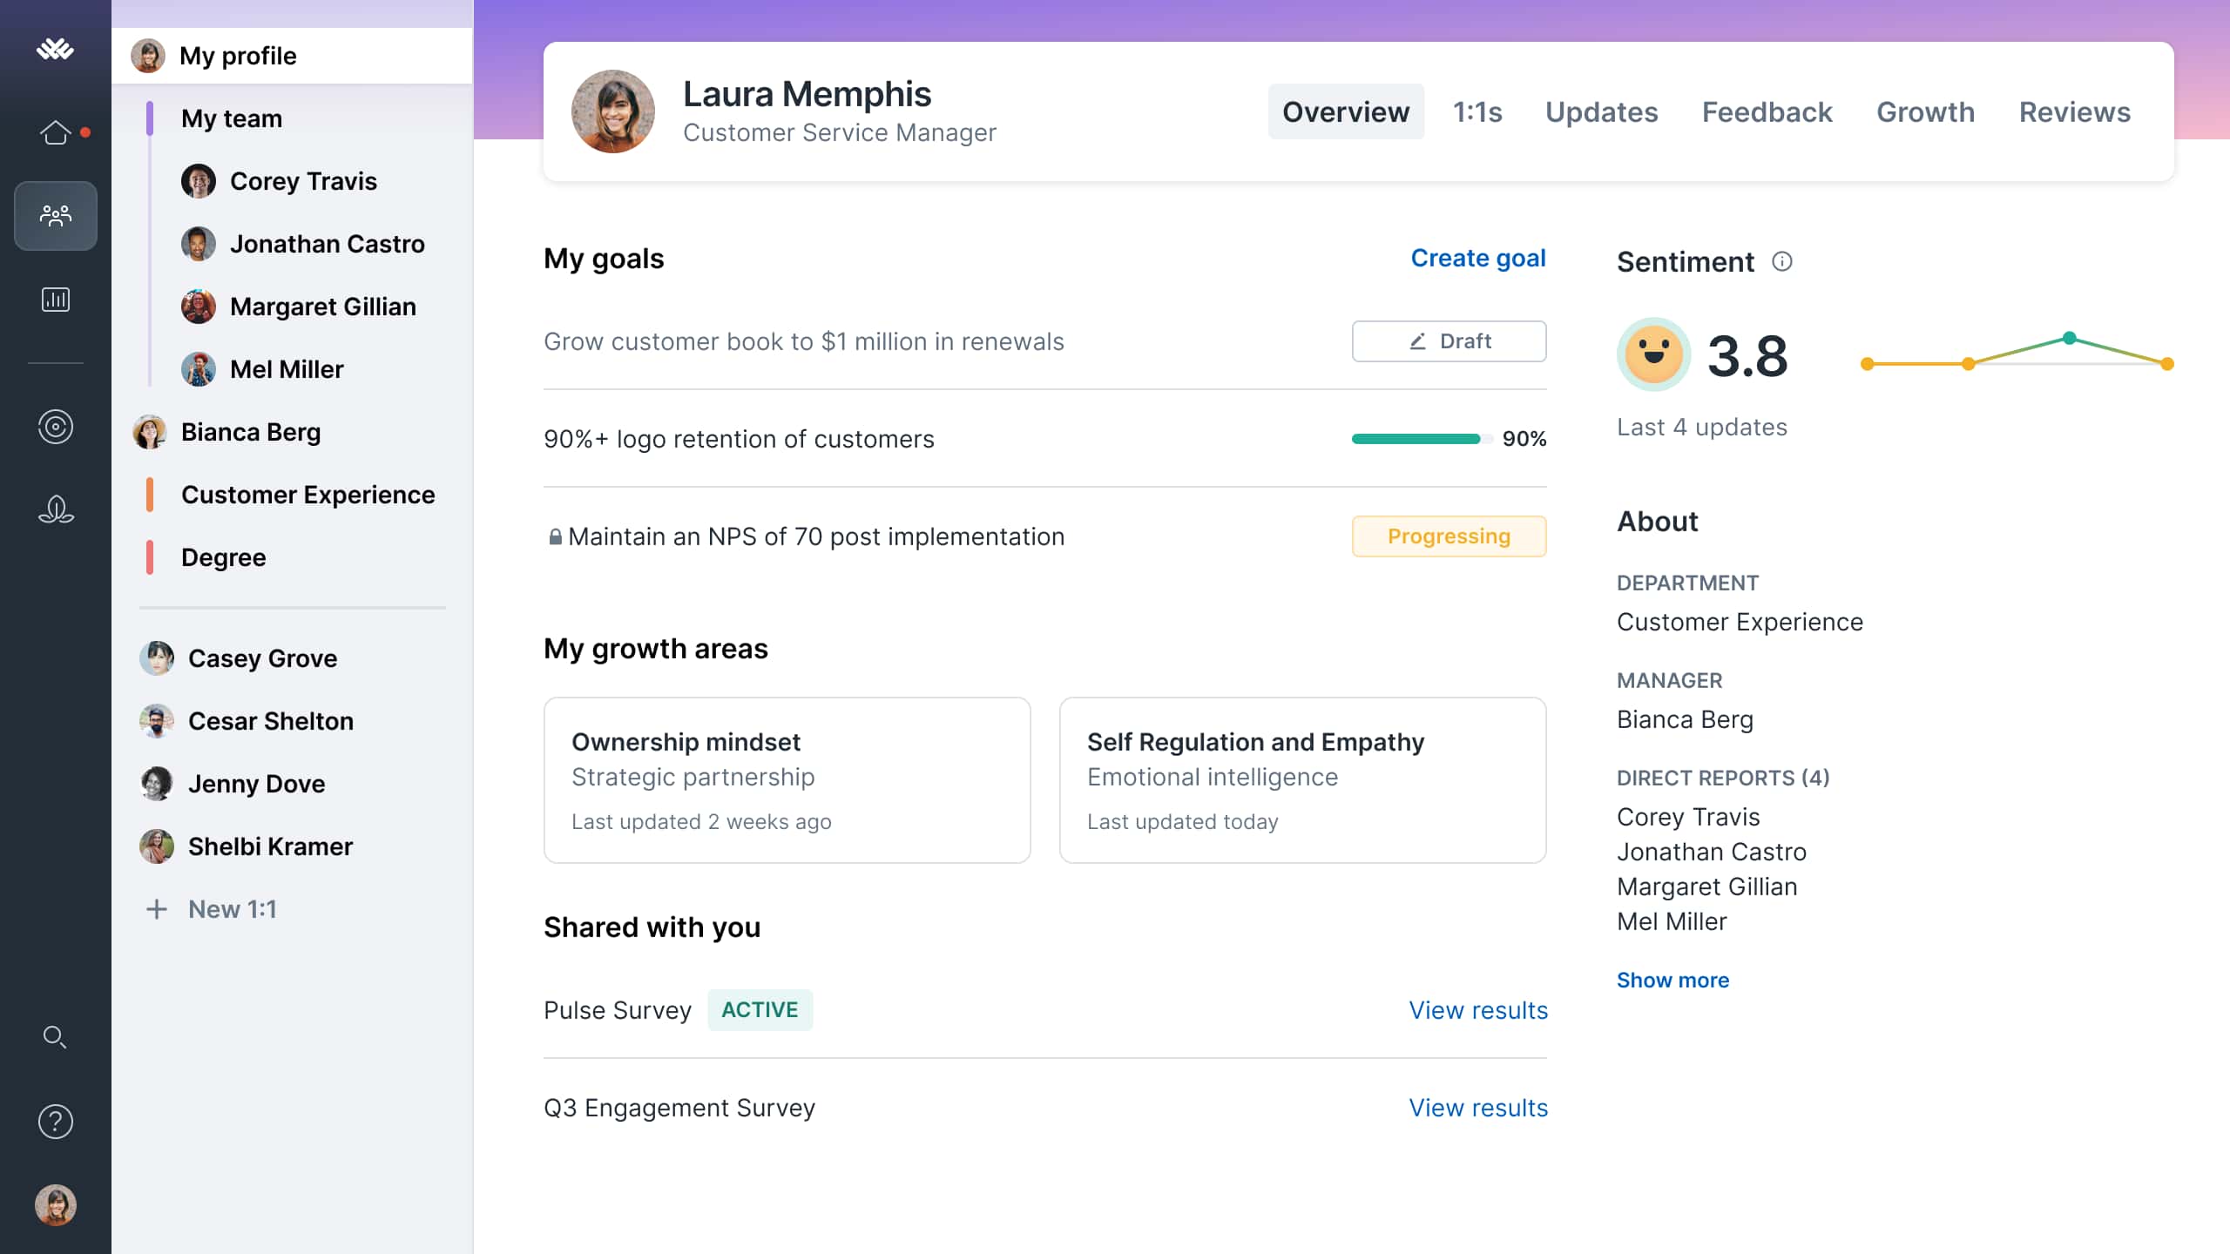Select the People icon in the left sidebar

pos(55,215)
